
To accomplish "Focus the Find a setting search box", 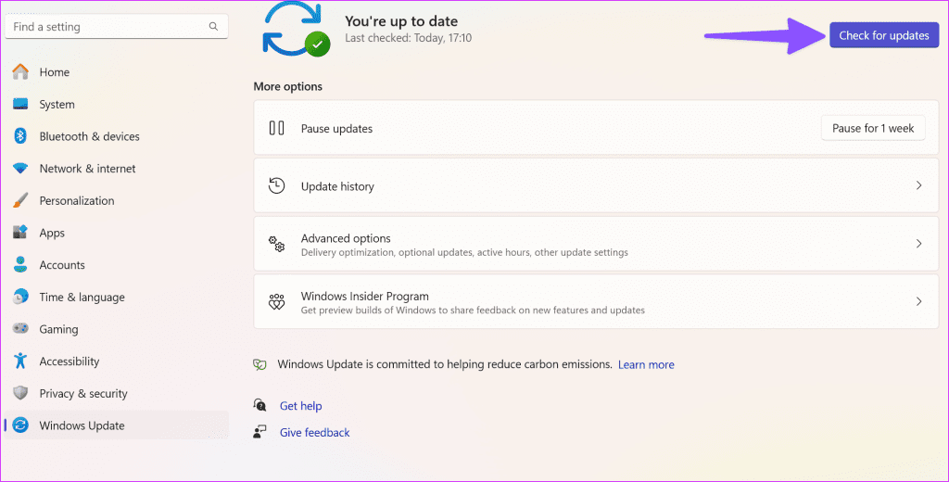I will point(117,27).
